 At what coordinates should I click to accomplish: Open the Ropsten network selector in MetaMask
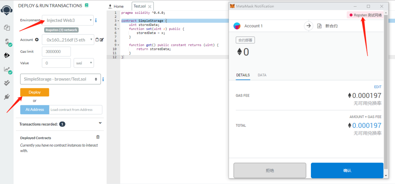click(x=365, y=15)
